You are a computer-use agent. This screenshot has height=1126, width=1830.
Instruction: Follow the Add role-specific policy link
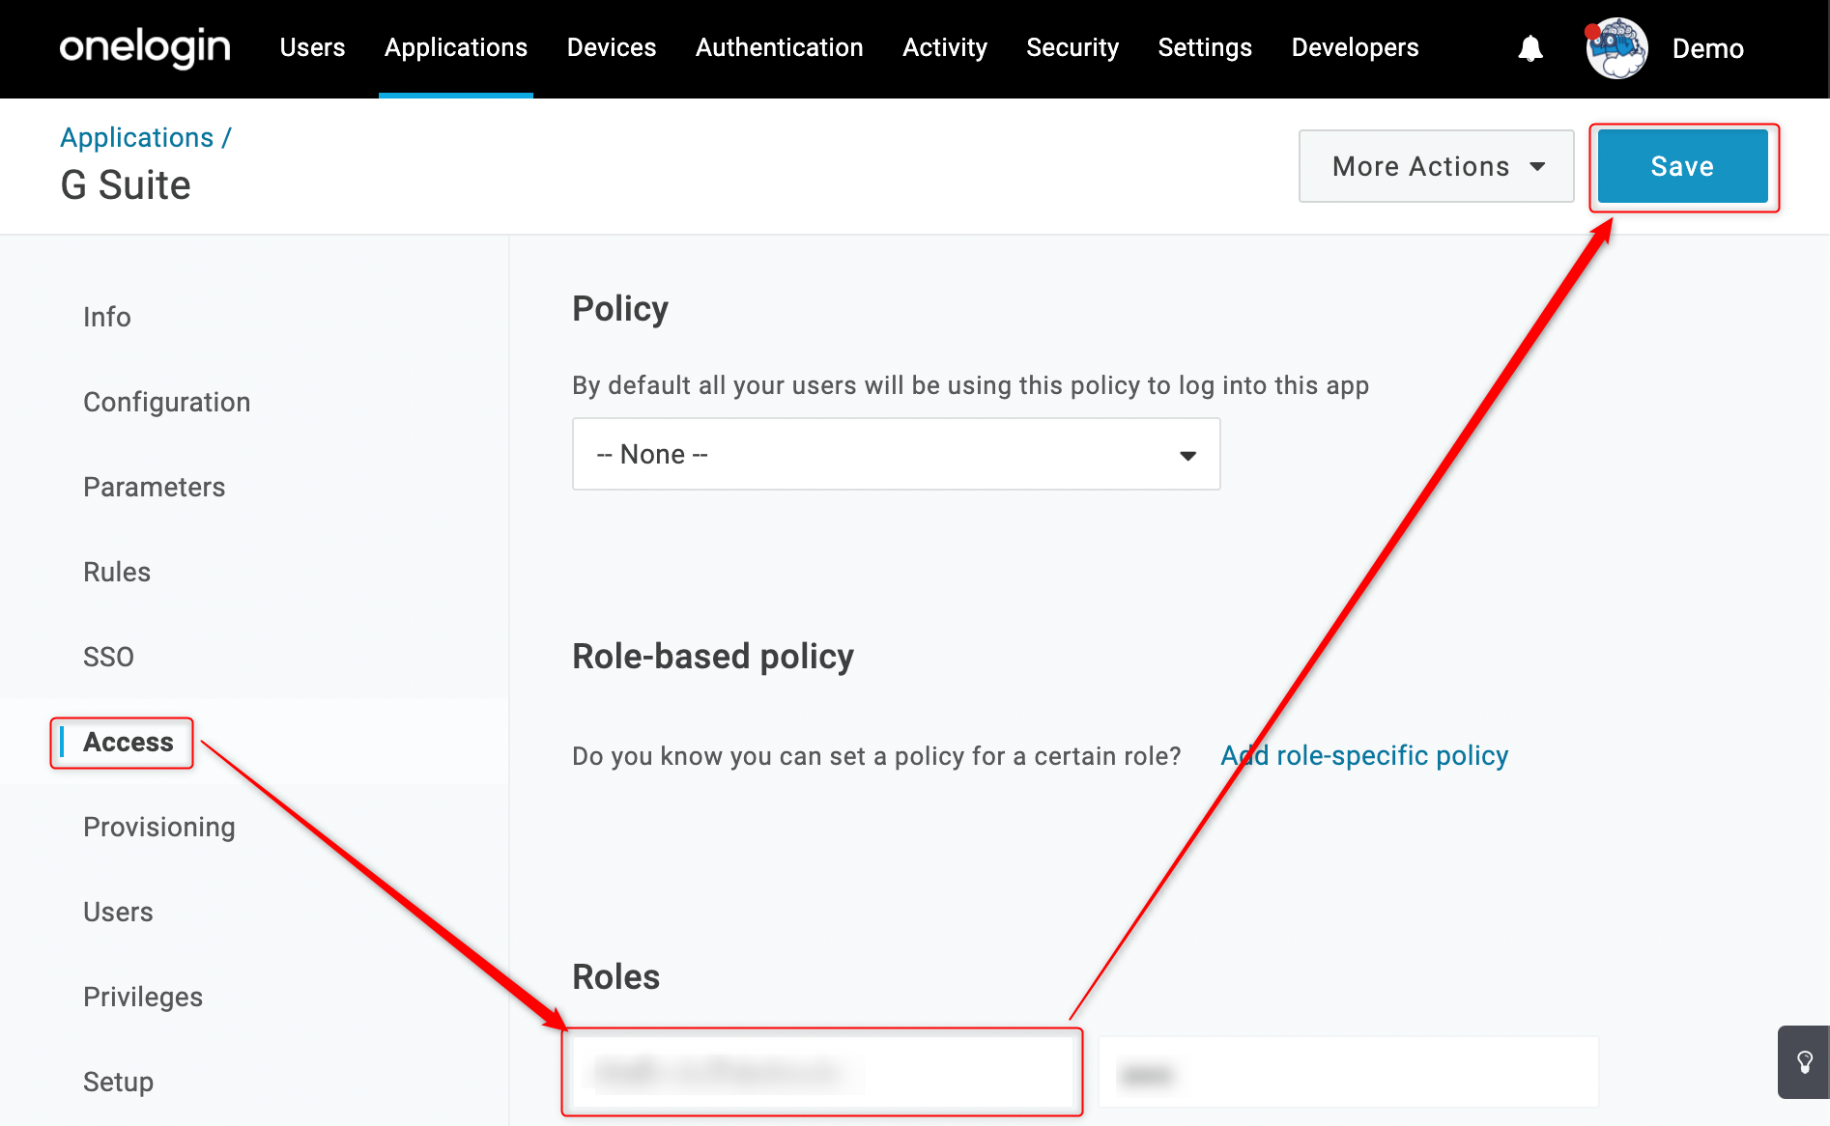[1364, 755]
